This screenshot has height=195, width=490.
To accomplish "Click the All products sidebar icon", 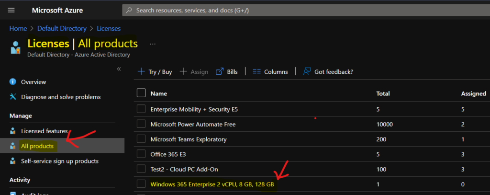I will [x=13, y=146].
